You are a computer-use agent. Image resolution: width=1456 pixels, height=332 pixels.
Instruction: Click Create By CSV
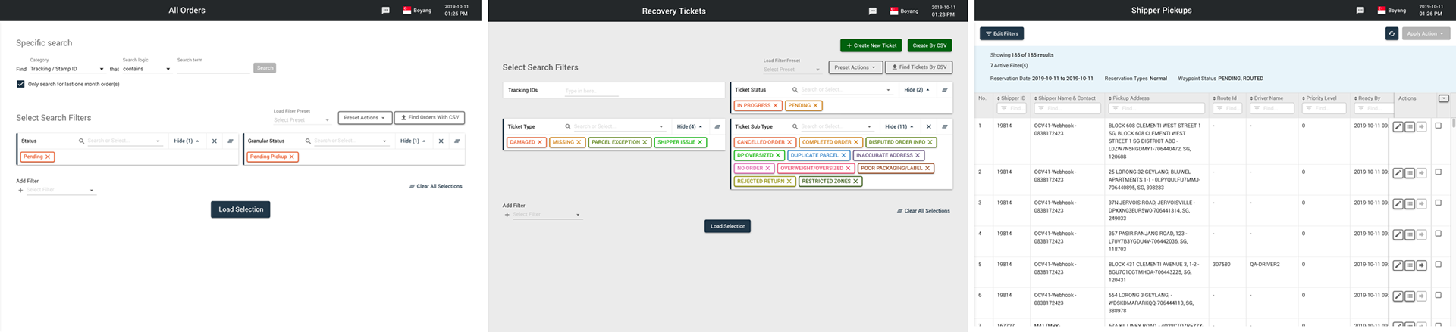point(929,45)
